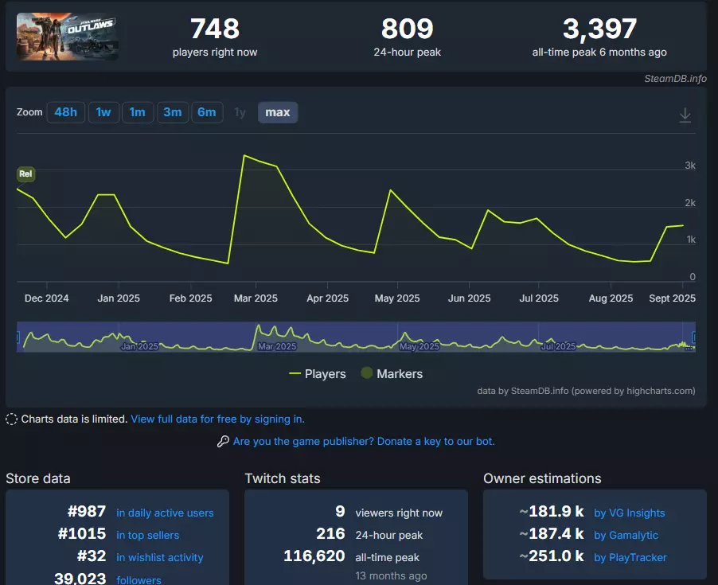Open by Gamalytic link
The height and width of the screenshot is (585, 718).
pyautogui.click(x=626, y=535)
